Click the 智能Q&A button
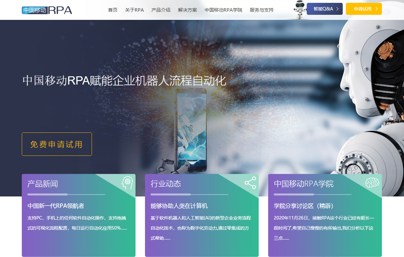The width and height of the screenshot is (404, 257). [325, 9]
